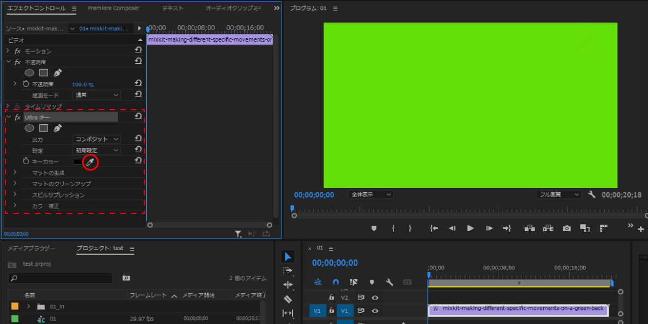Step back one frame
This screenshot has height=324, width=648.
pyautogui.click(x=453, y=228)
